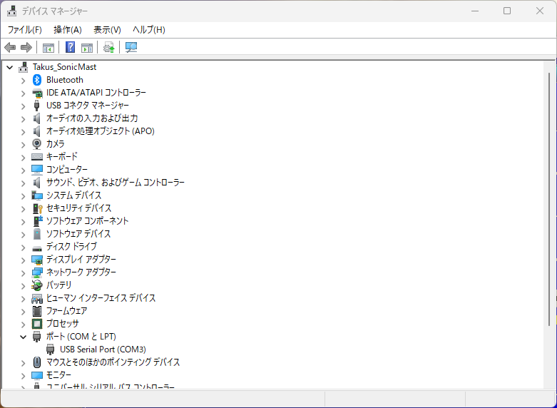Open the 表示(V) menu
The image size is (557, 408).
[107, 29]
